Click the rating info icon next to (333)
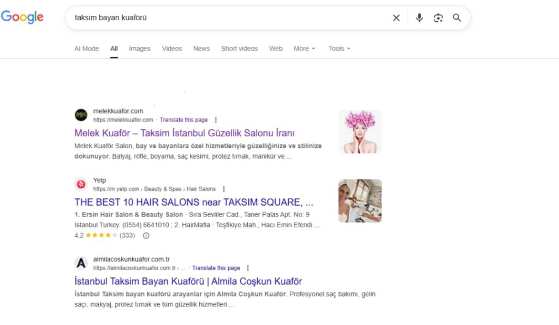The image size is (559, 325). click(x=146, y=235)
